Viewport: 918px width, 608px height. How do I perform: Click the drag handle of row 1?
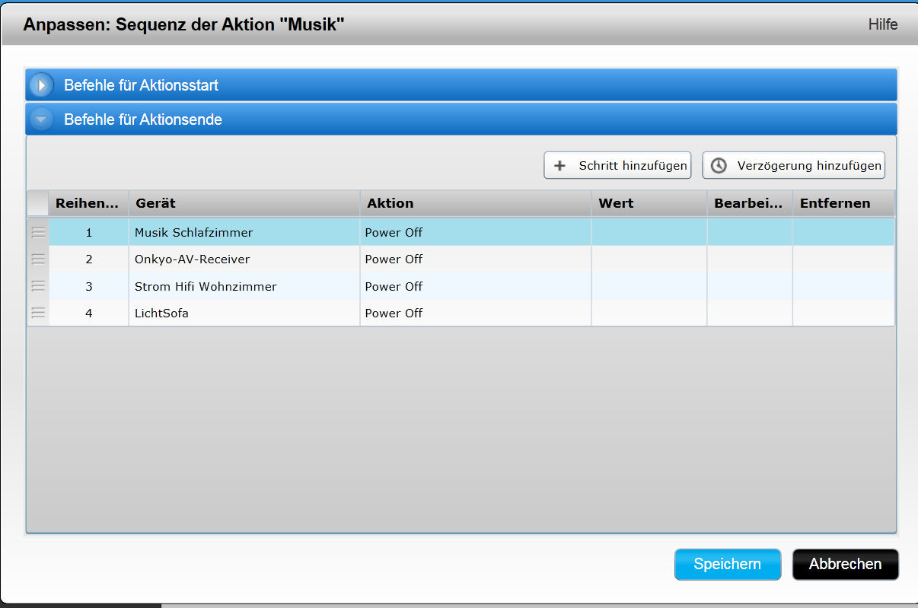[x=38, y=232]
